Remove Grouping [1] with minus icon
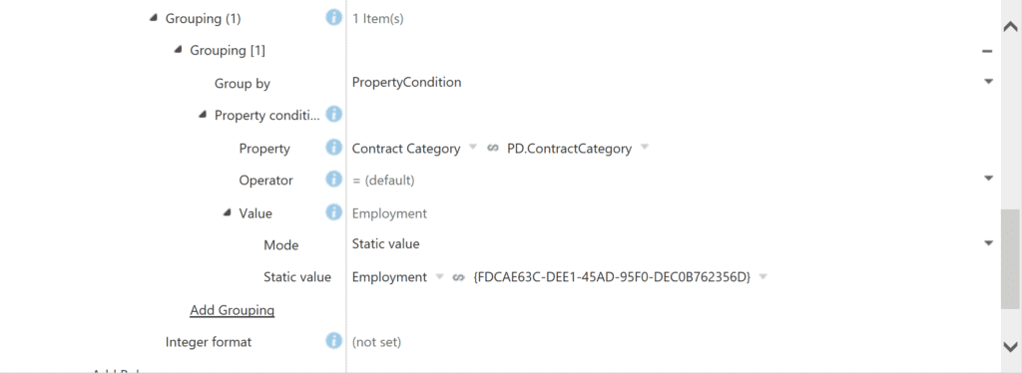 (x=987, y=52)
